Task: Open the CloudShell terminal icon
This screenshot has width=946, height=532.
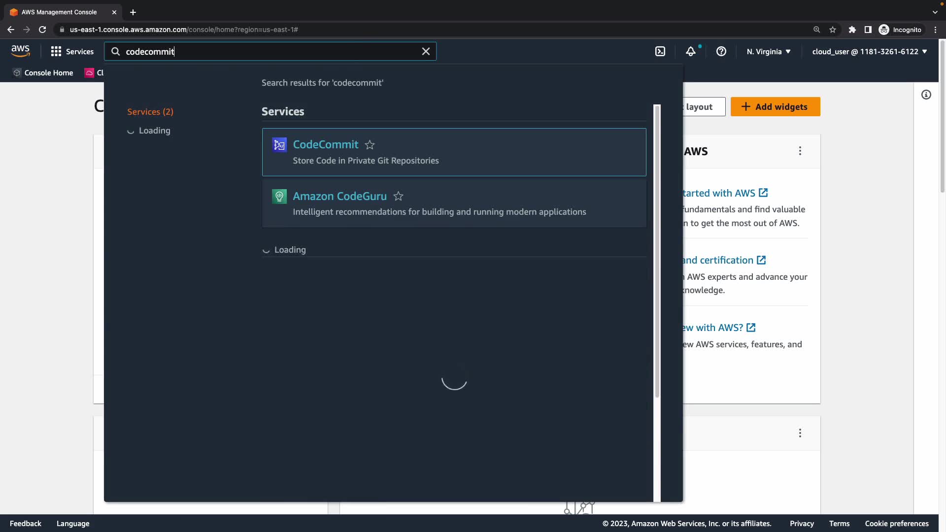Action: [x=660, y=51]
